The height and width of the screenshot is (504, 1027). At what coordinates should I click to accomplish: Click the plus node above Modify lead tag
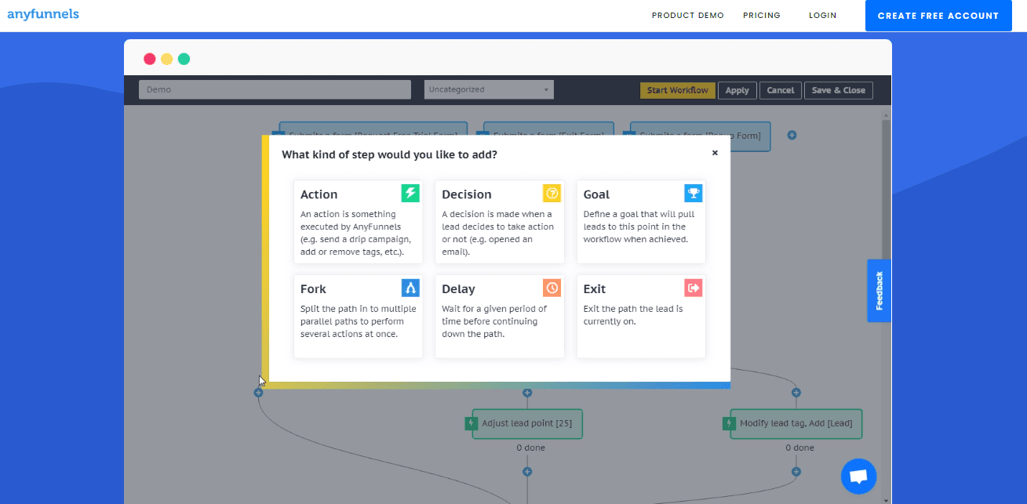click(796, 393)
